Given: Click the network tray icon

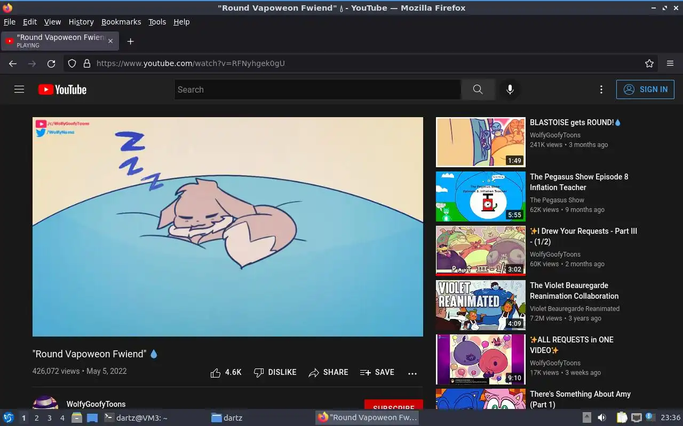Looking at the screenshot, I should point(636,418).
